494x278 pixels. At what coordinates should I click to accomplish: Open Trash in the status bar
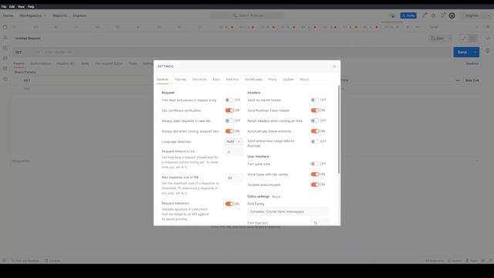(x=472, y=261)
